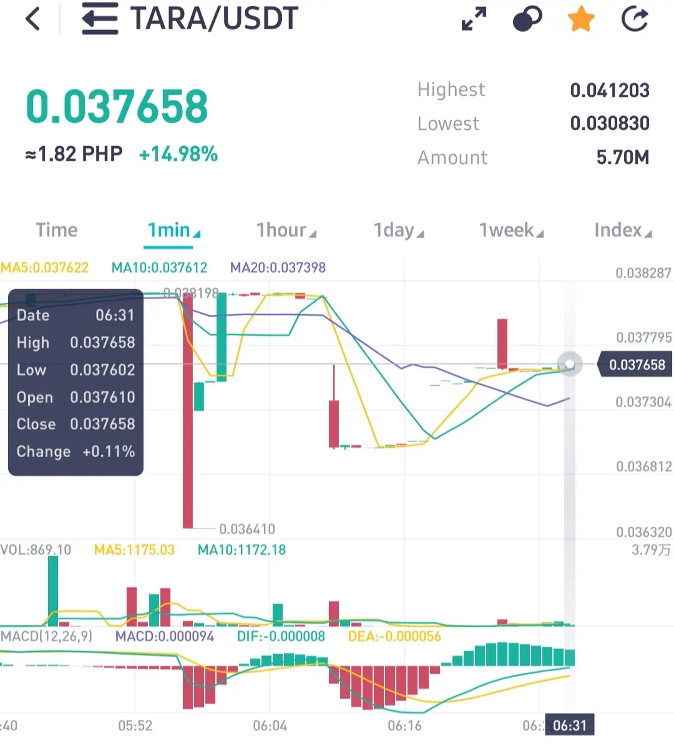Tap the MACD:0.000094 value
This screenshot has width=674, height=749.
(165, 637)
